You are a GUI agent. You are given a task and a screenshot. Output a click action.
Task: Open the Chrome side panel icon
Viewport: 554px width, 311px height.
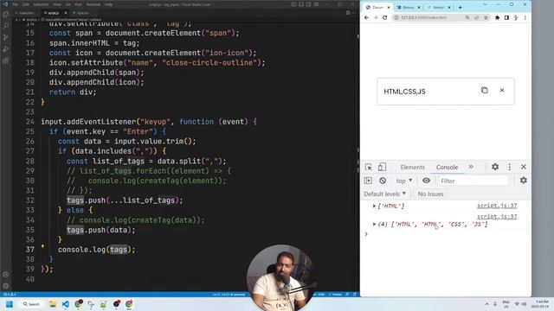[506, 17]
